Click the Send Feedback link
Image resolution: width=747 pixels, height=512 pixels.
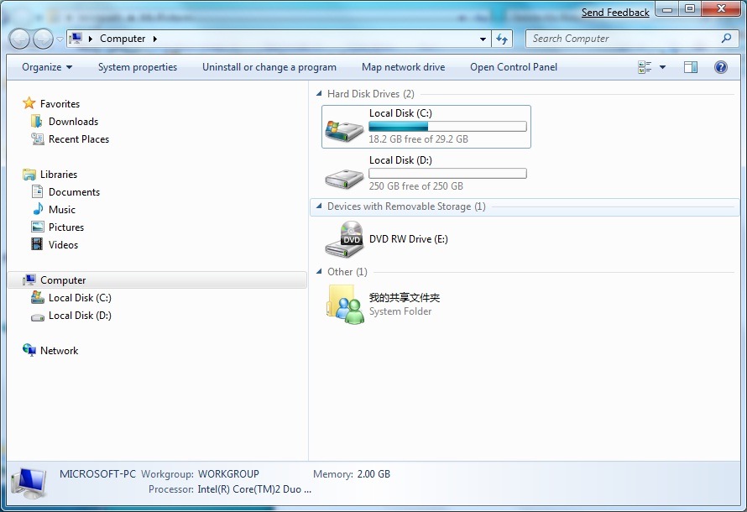point(615,12)
